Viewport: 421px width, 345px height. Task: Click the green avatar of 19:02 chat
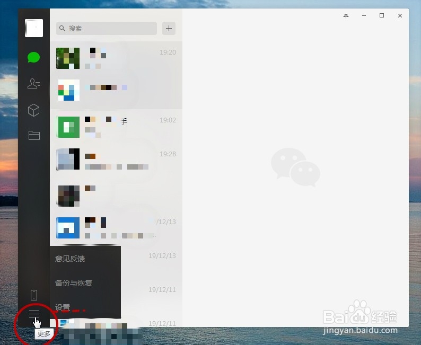(68, 127)
